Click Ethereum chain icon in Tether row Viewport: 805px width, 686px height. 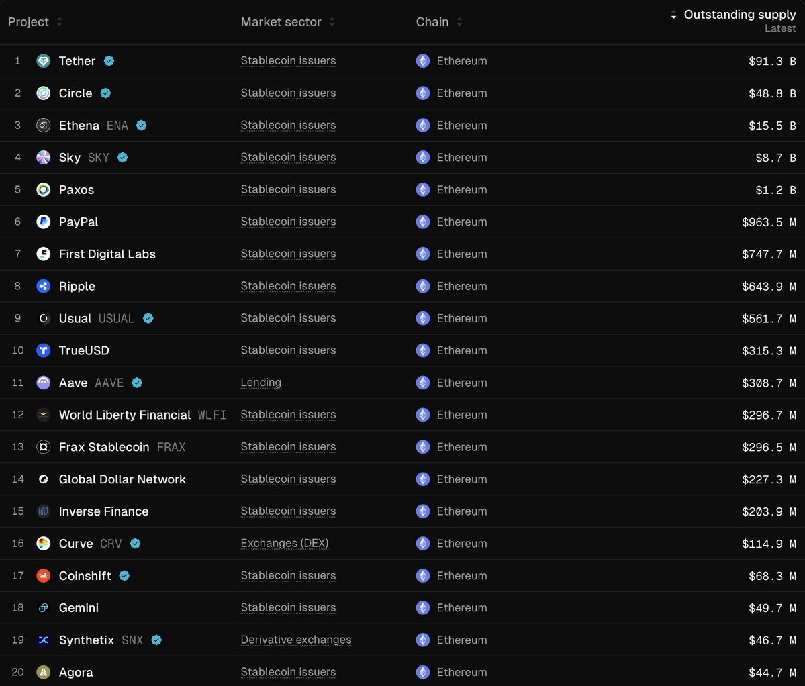423,61
